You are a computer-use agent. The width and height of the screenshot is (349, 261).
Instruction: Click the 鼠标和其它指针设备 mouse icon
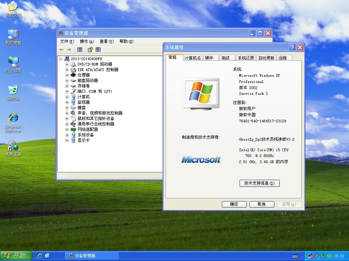pos(73,119)
